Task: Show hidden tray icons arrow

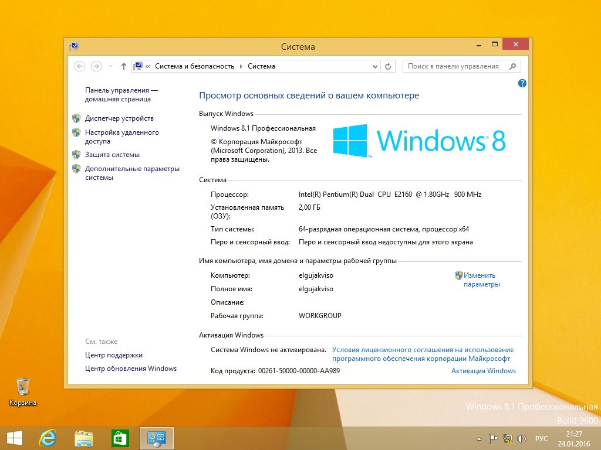Action: tap(479, 439)
